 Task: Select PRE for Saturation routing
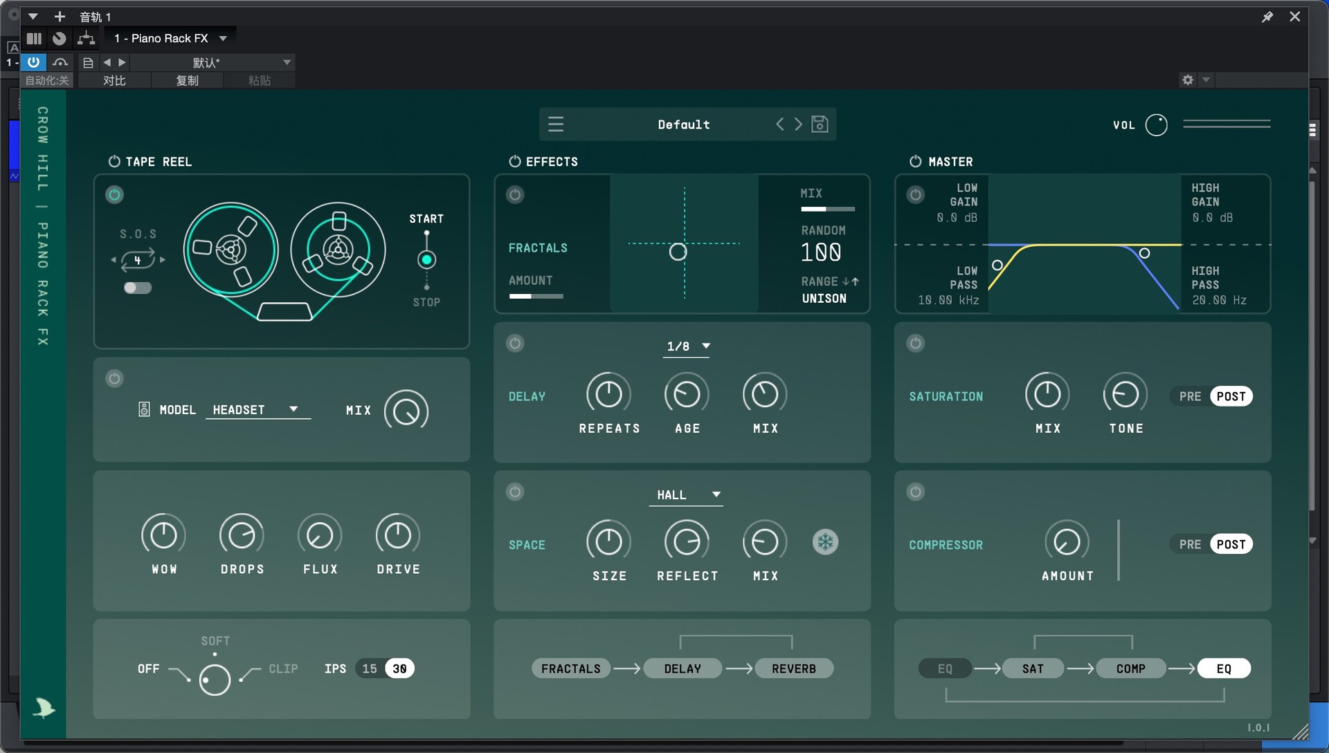pyautogui.click(x=1190, y=396)
